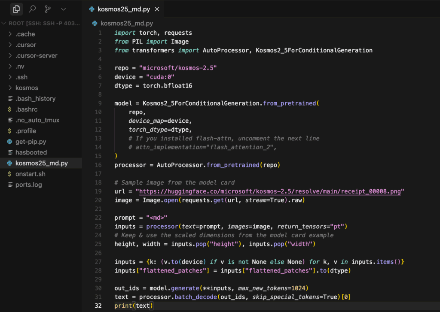Follow the huggingface receipt_00008.png URL link
Viewport: 440px width, 312px height.
pos(270,191)
